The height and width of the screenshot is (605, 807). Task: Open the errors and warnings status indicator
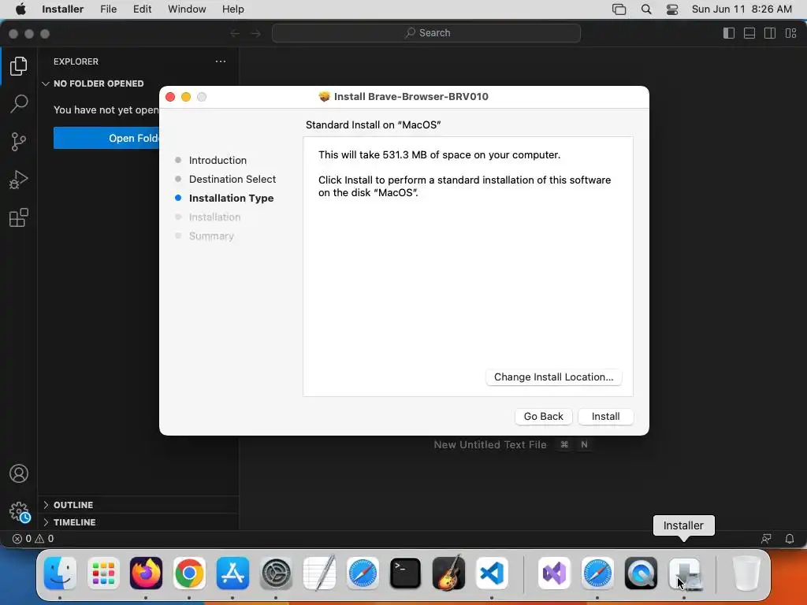pos(33,539)
